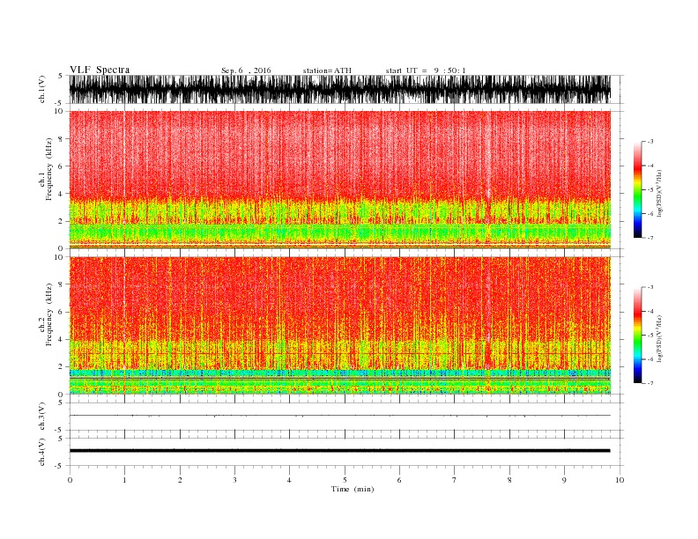
Task: Click the "6" kHz tick on ch.2 spectrogram
Action: (x=61, y=312)
